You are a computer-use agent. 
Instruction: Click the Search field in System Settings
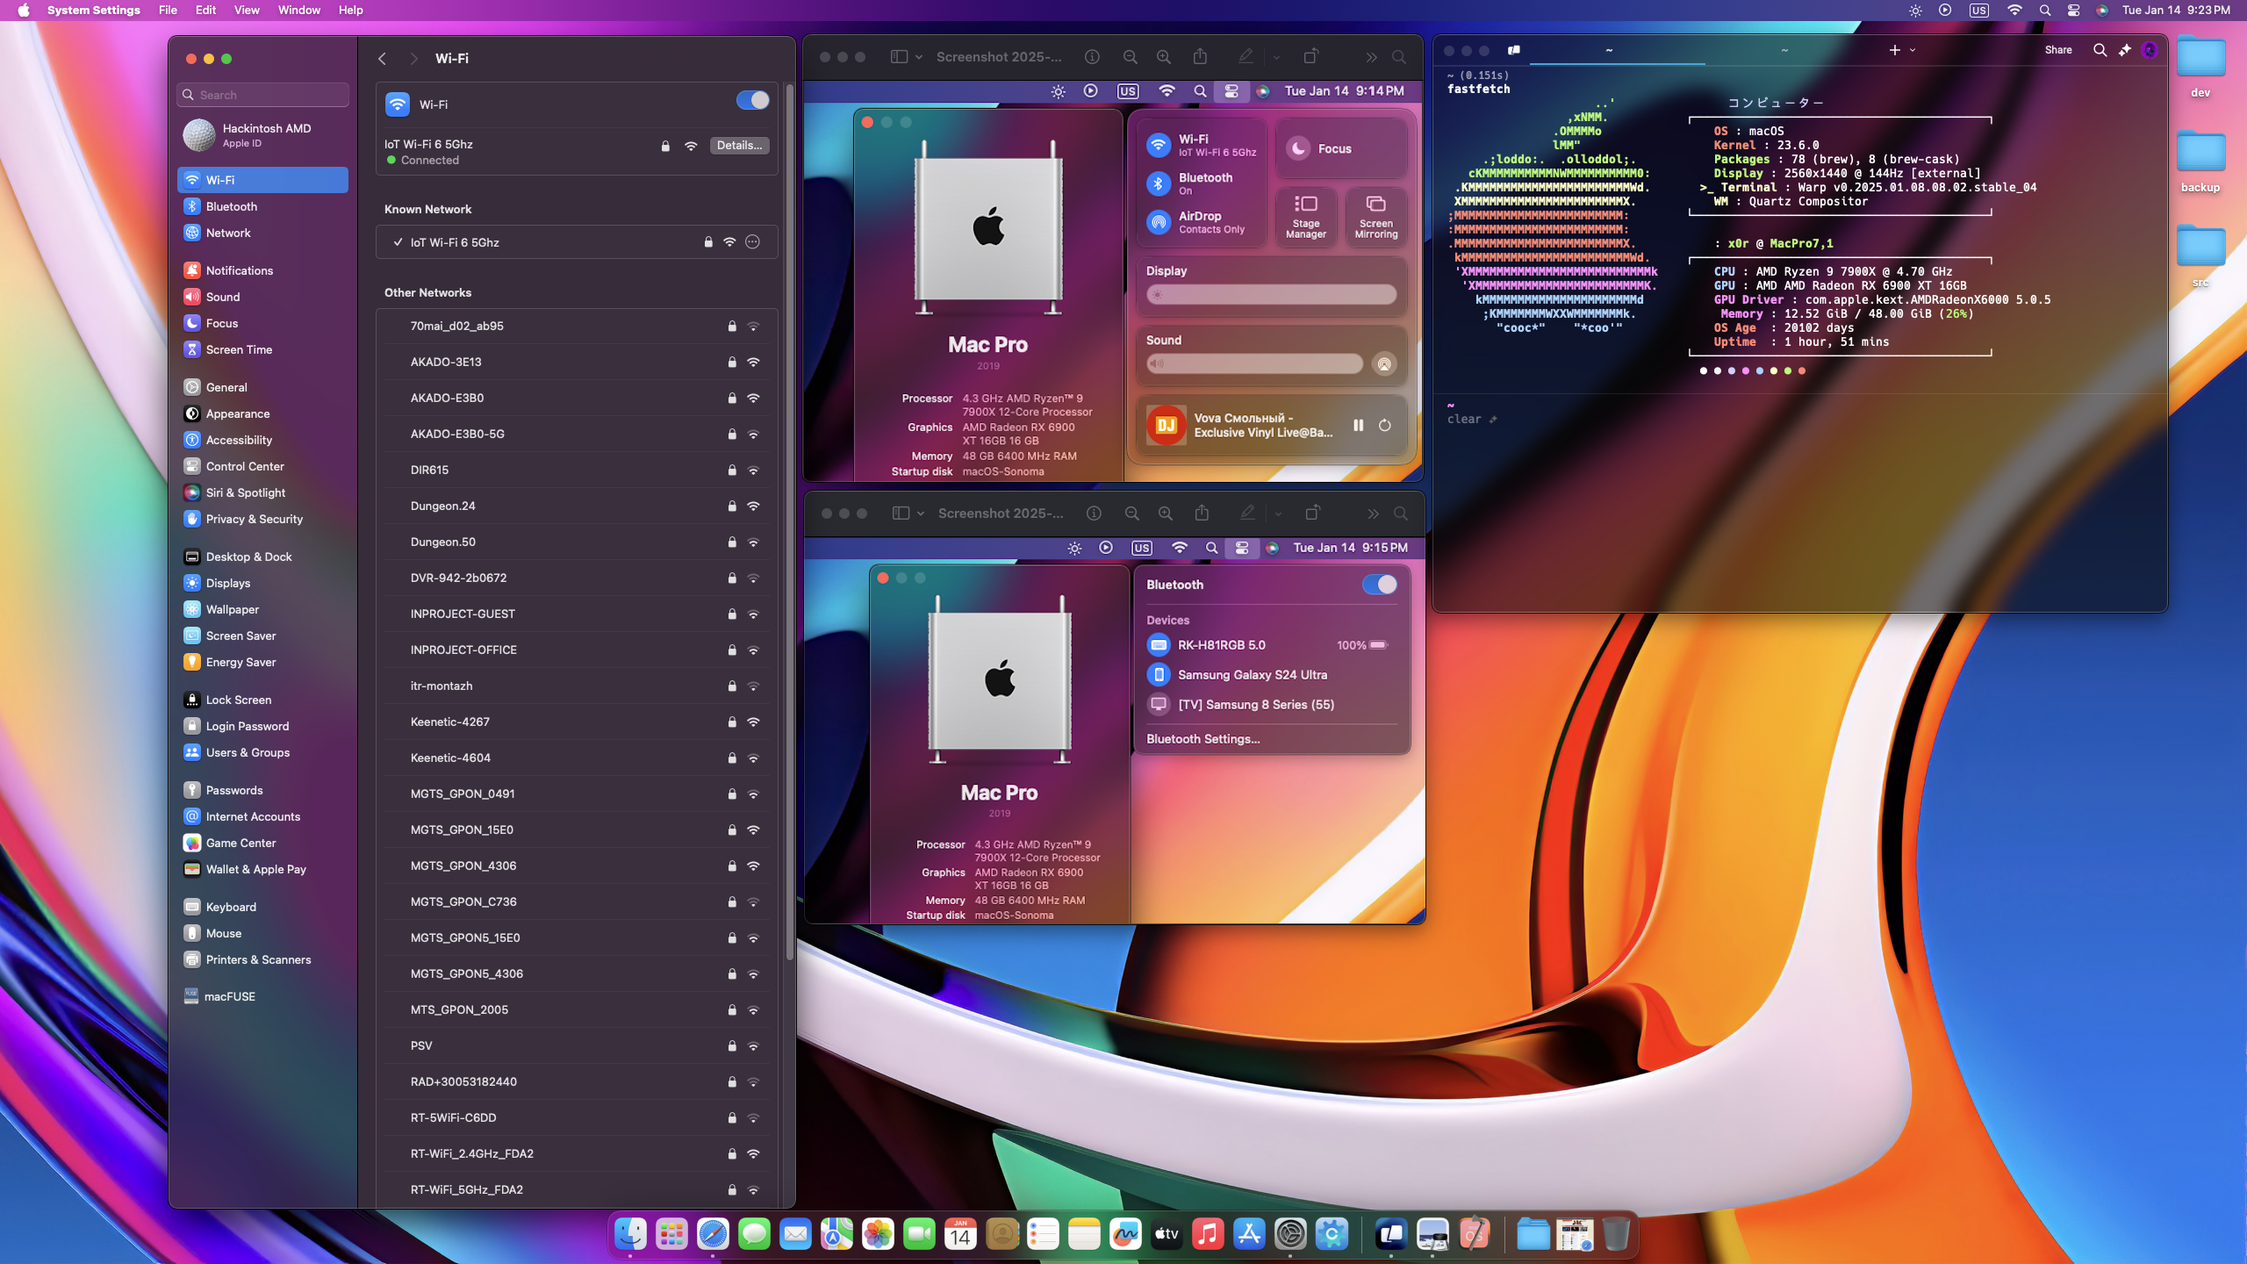(263, 95)
